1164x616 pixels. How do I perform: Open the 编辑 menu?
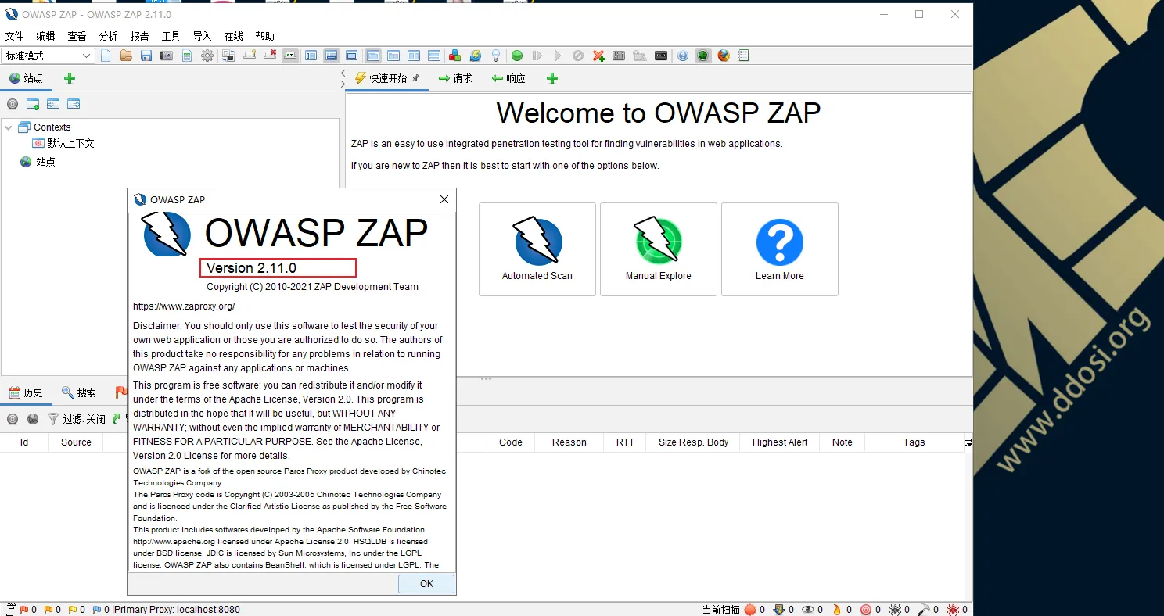point(46,36)
